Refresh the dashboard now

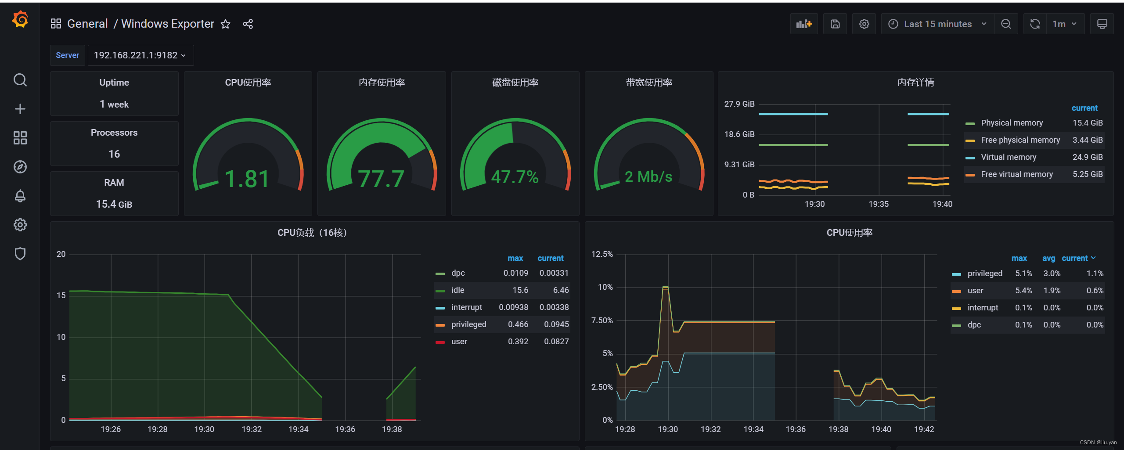[1035, 24]
